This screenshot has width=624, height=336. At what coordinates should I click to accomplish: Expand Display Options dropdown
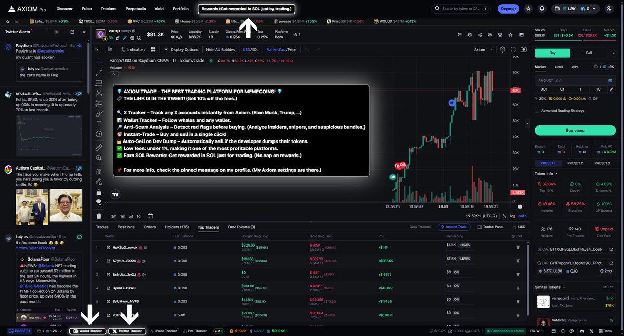(181, 50)
